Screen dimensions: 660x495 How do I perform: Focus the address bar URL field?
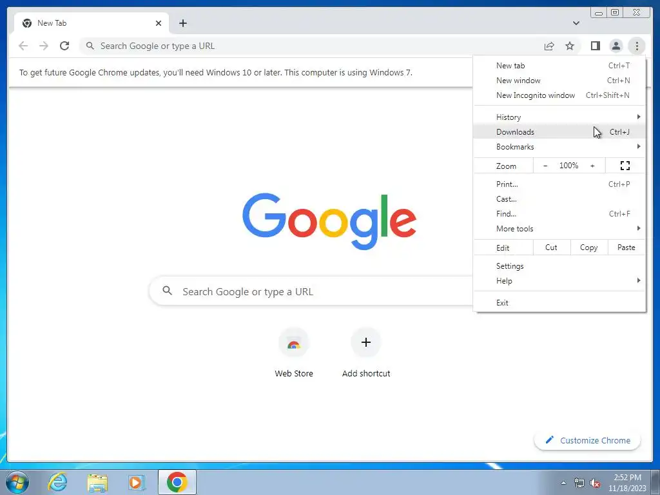tap(311, 46)
